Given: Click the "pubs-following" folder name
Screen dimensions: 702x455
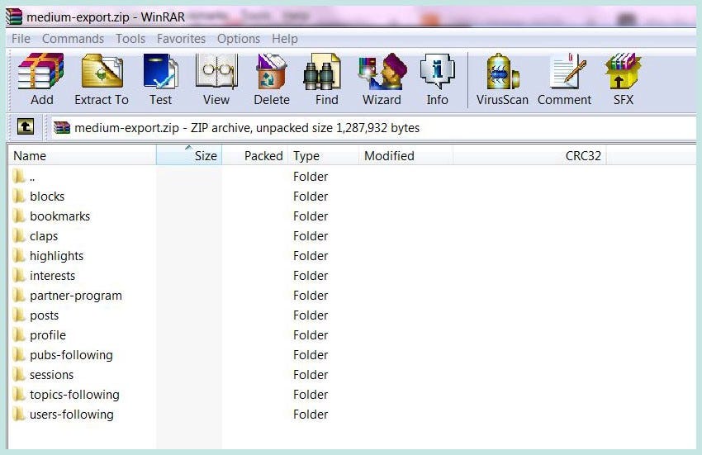Looking at the screenshot, I should 71,355.
